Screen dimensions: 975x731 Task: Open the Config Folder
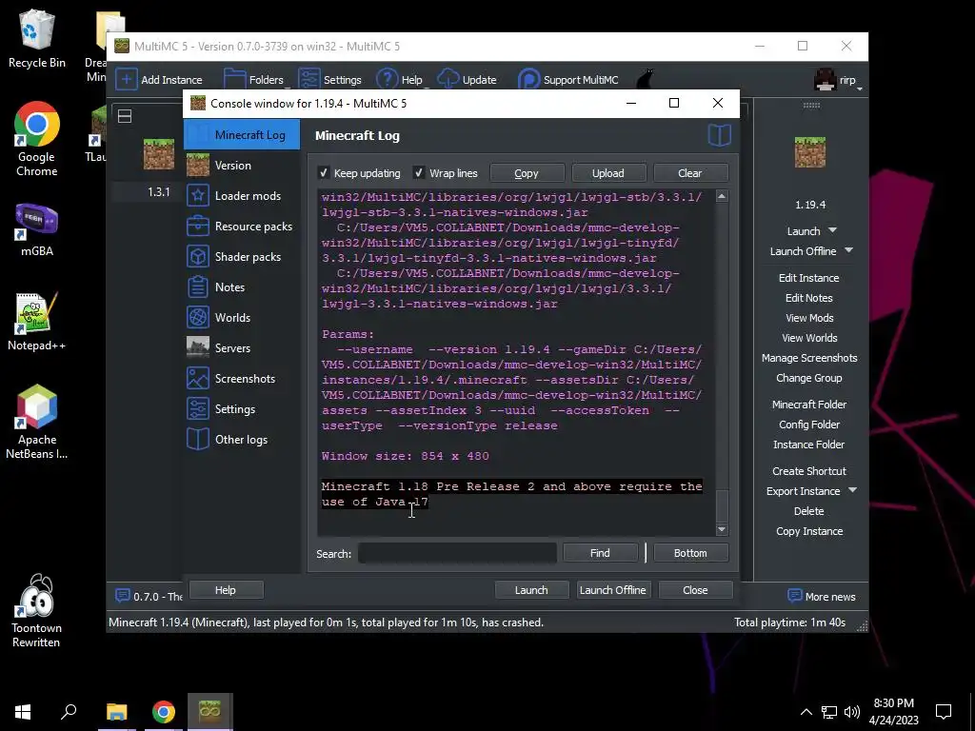809,424
